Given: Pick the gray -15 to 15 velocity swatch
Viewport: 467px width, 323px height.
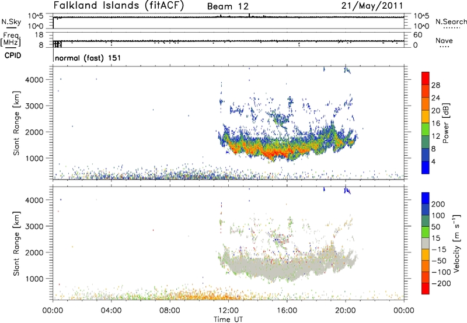Looking at the screenshot, I should (426, 244).
